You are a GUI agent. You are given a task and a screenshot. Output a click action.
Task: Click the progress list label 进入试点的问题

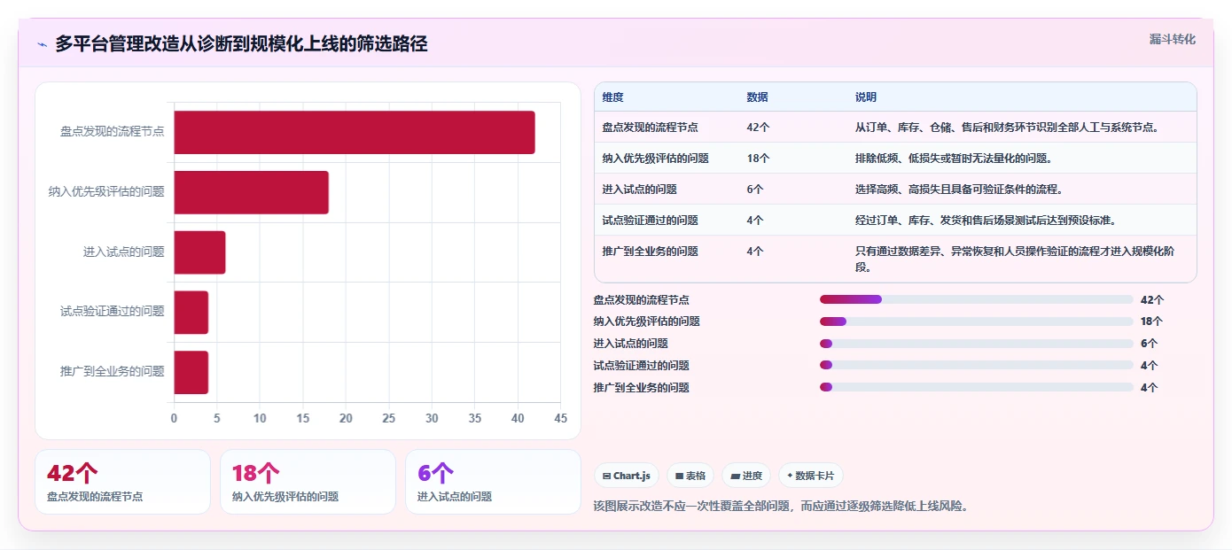(631, 344)
